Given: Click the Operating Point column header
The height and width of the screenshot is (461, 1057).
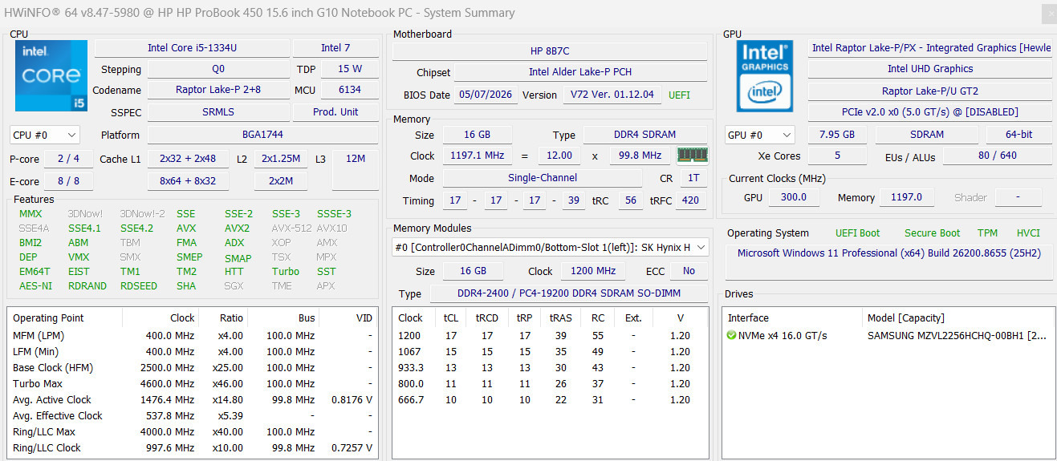Looking at the screenshot, I should 64,318.
